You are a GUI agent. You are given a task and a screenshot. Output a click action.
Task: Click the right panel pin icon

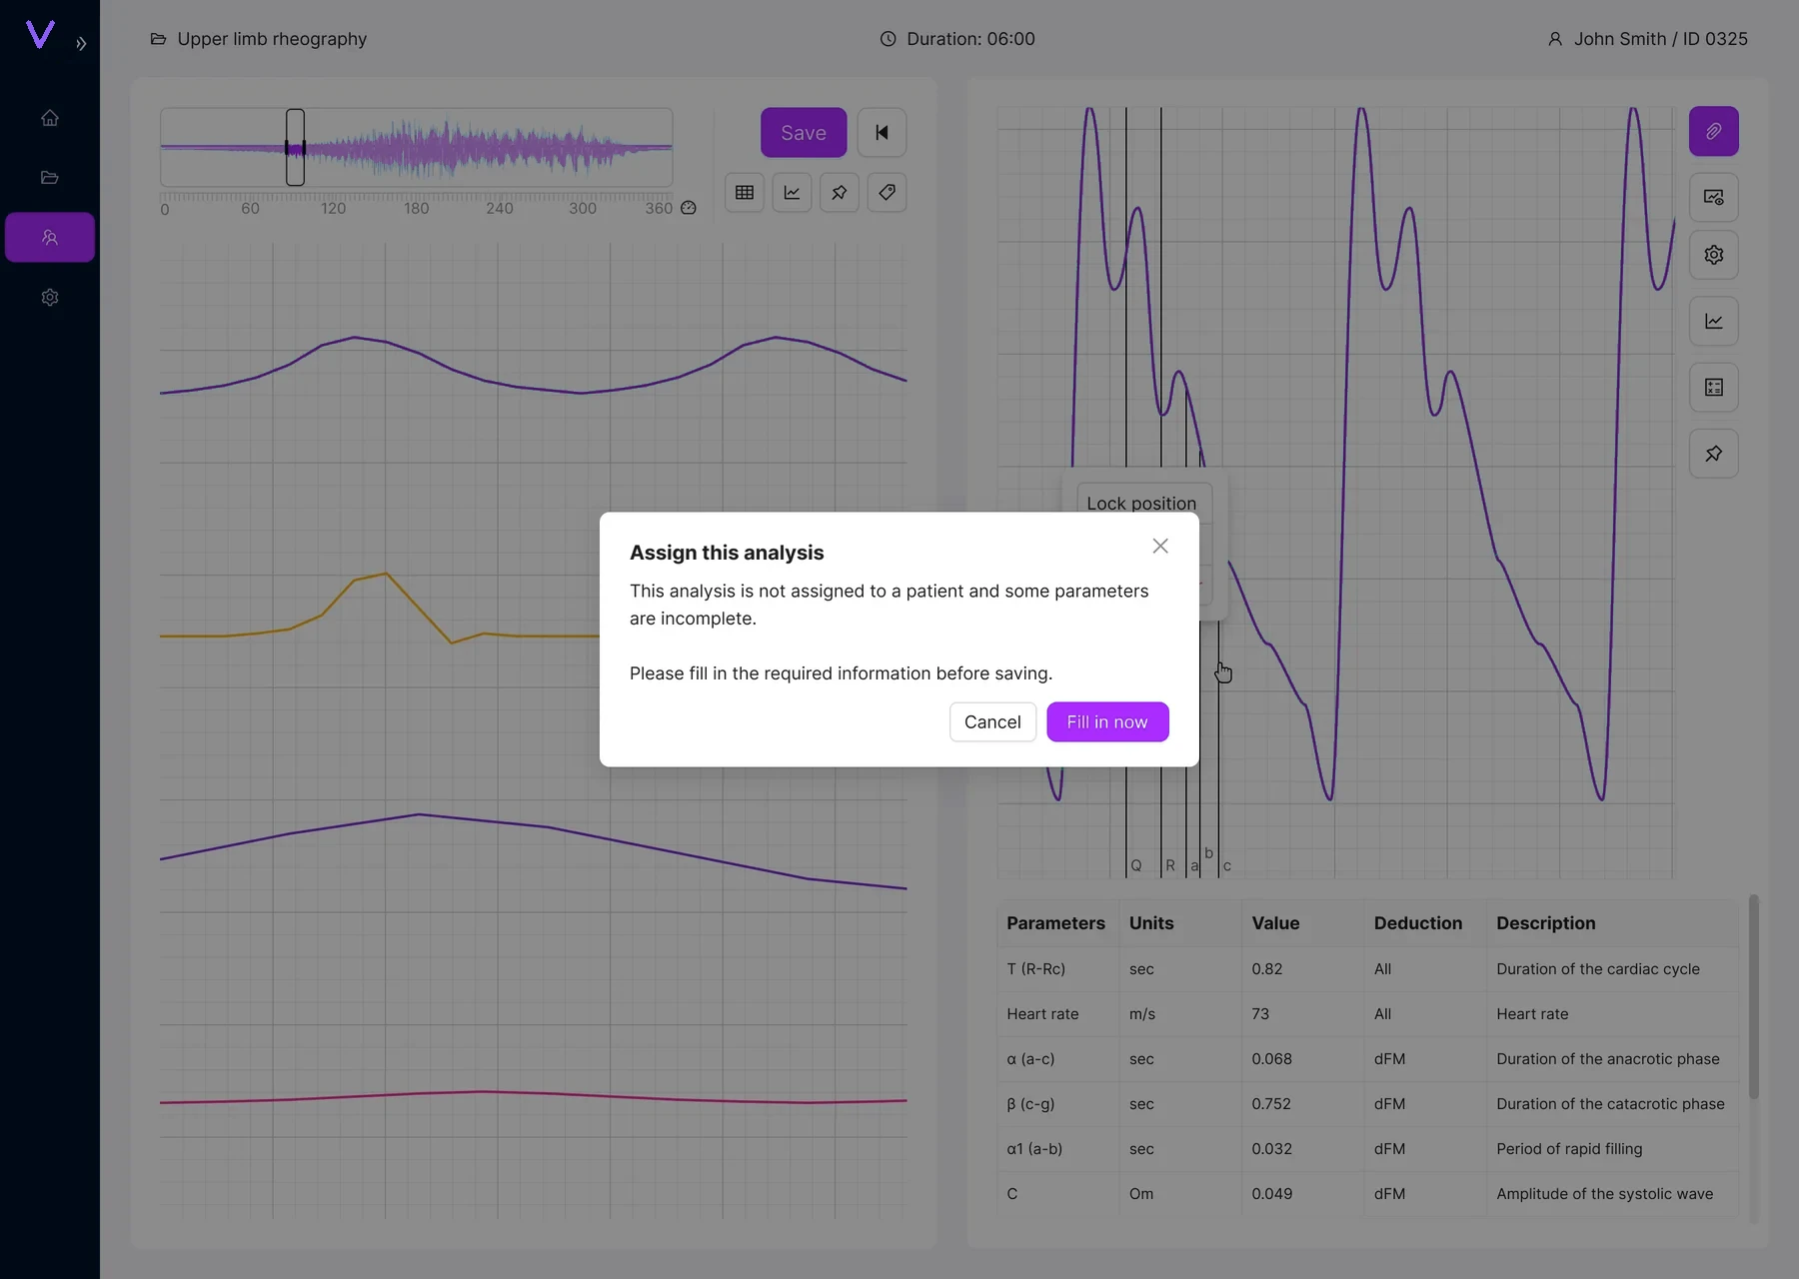point(1714,454)
